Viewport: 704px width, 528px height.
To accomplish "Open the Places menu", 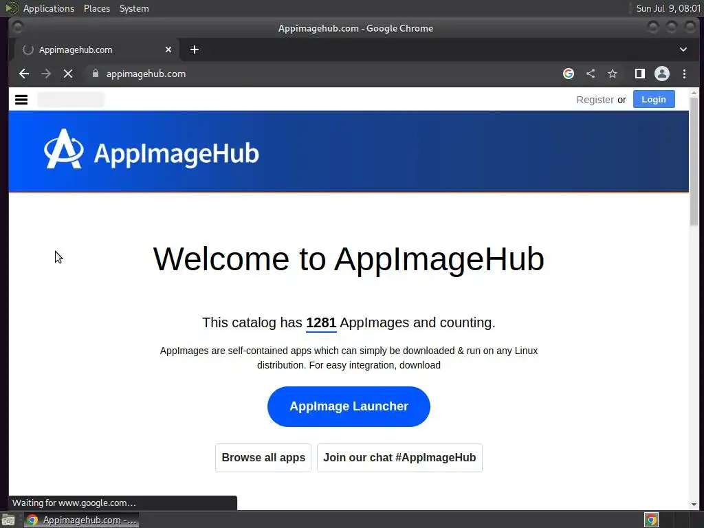I will [96, 8].
